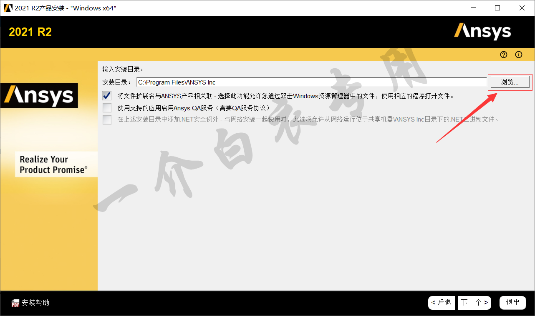The image size is (535, 316).
Task: Click the PDF installation help icon
Action: click(x=15, y=303)
